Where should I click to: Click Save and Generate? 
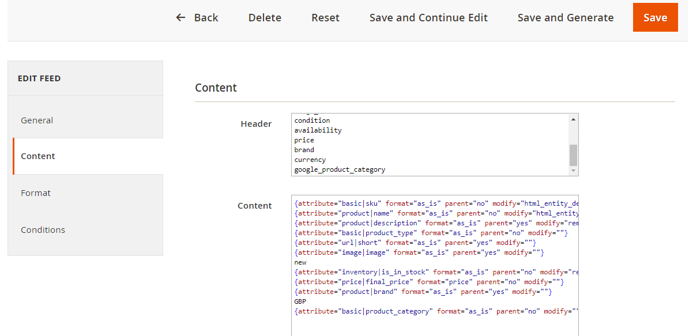click(x=565, y=18)
